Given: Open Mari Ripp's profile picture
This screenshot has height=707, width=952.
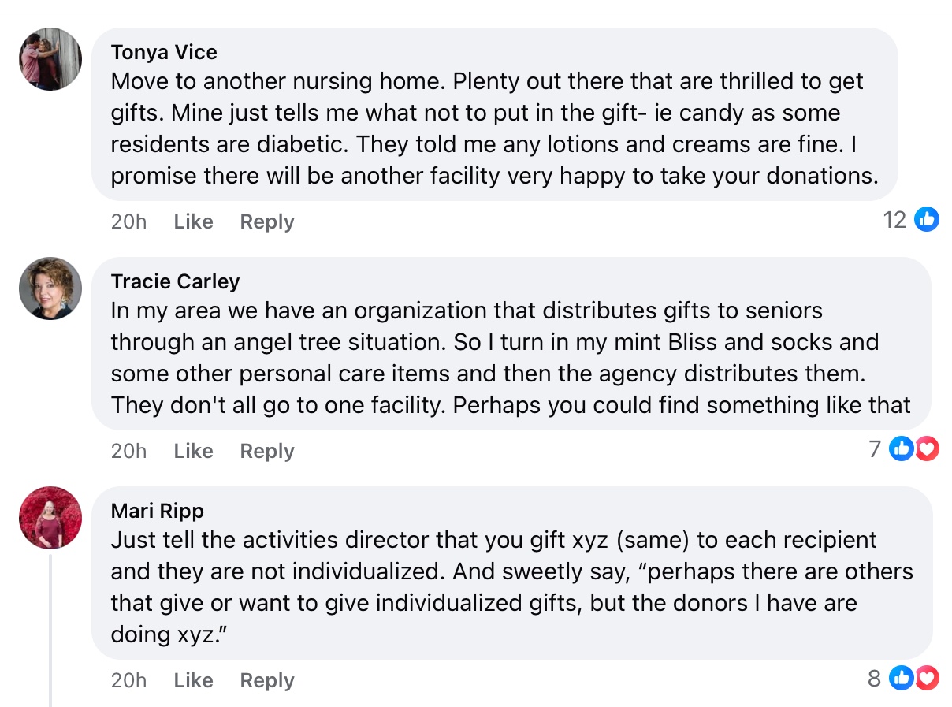Looking at the screenshot, I should coord(50,518).
